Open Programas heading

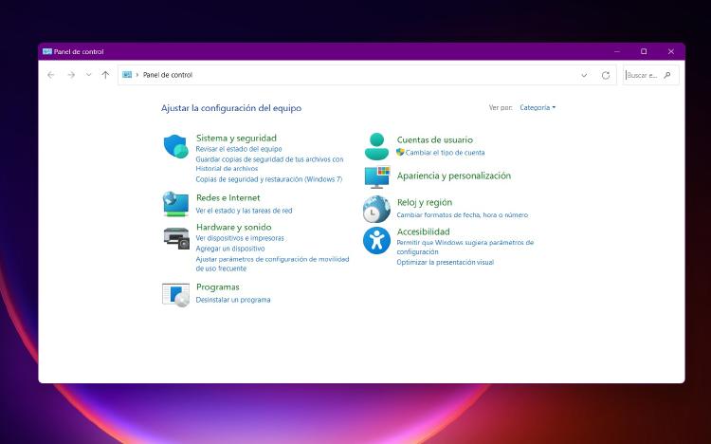(218, 287)
